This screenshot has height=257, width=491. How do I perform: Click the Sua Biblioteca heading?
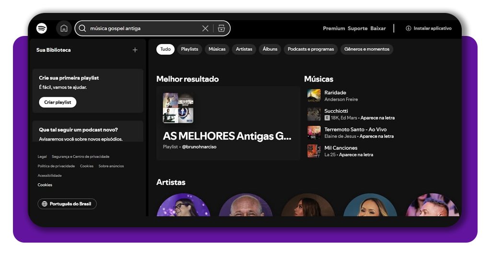pos(54,50)
